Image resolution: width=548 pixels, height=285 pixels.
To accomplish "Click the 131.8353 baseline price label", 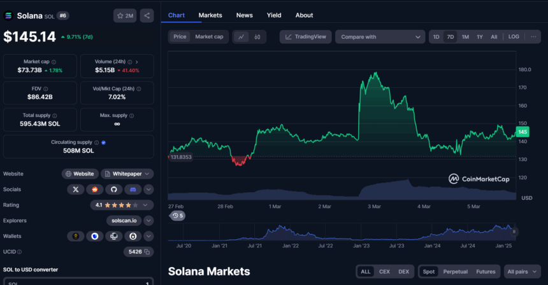I will [x=180, y=157].
